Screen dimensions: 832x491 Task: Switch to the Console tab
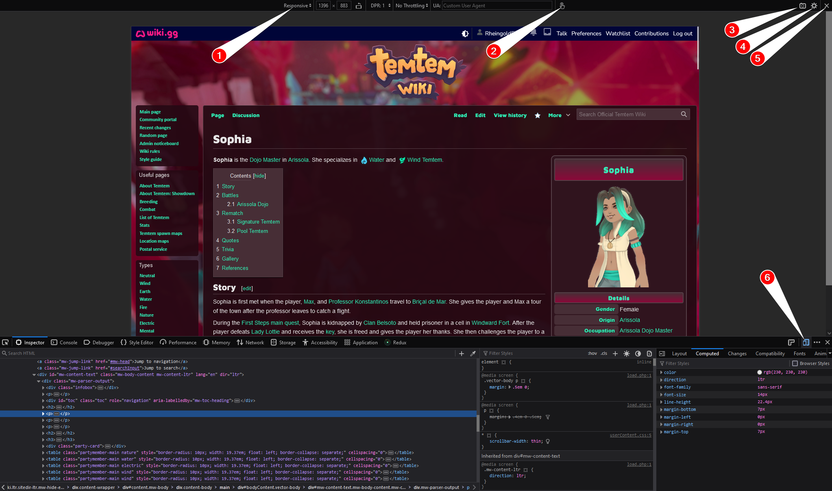tap(64, 343)
